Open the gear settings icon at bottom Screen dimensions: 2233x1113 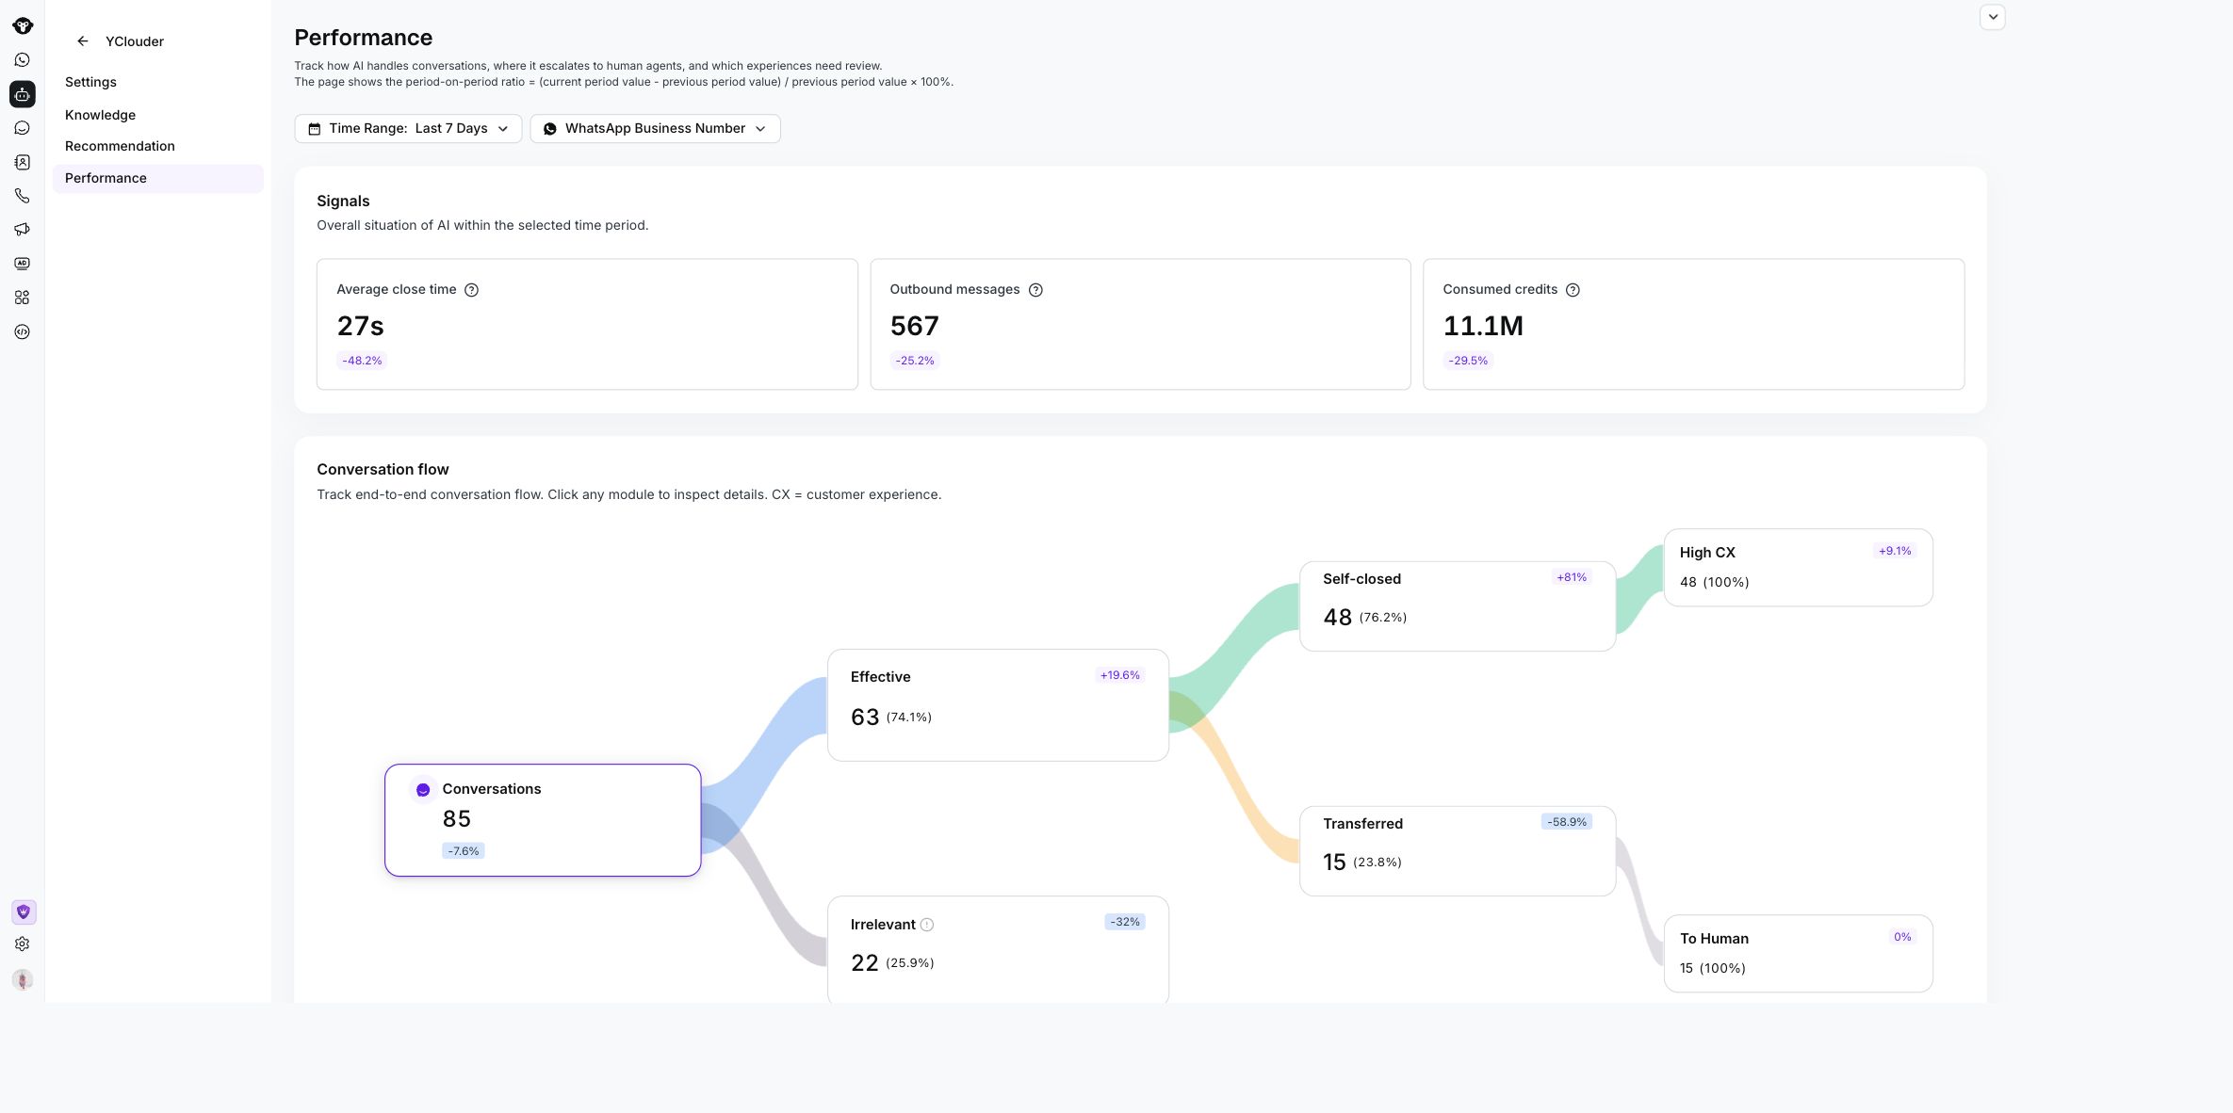pos(23,944)
